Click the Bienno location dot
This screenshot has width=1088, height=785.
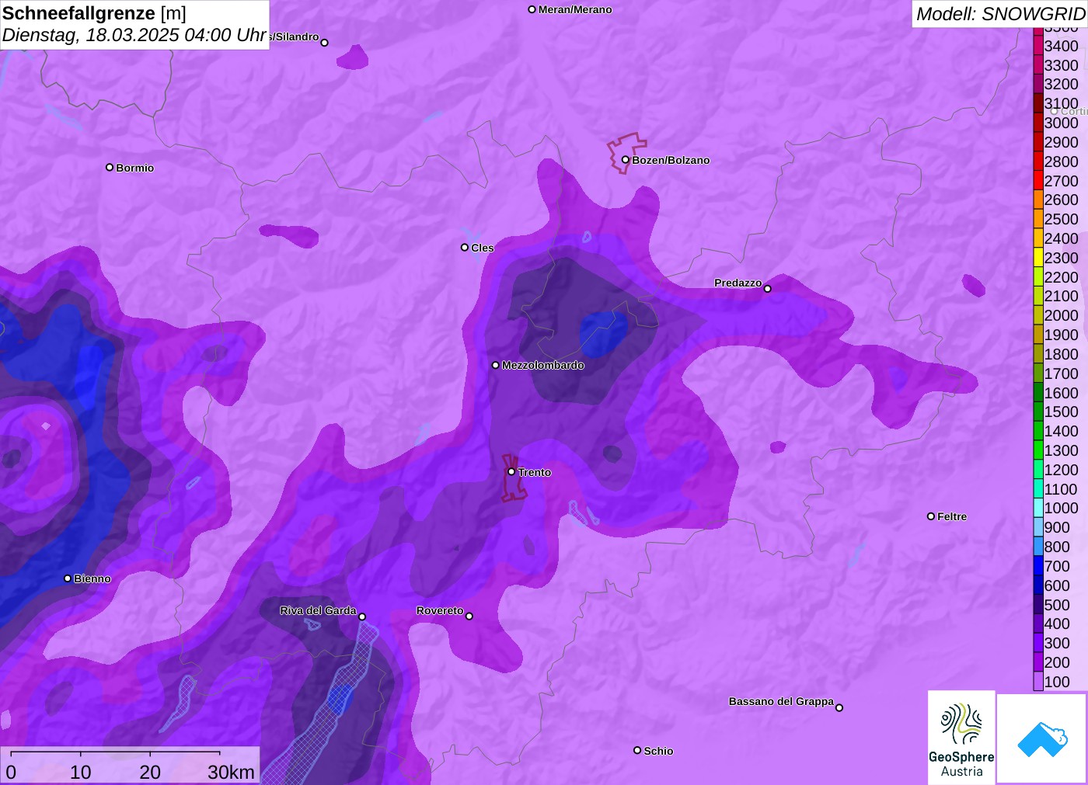(68, 578)
